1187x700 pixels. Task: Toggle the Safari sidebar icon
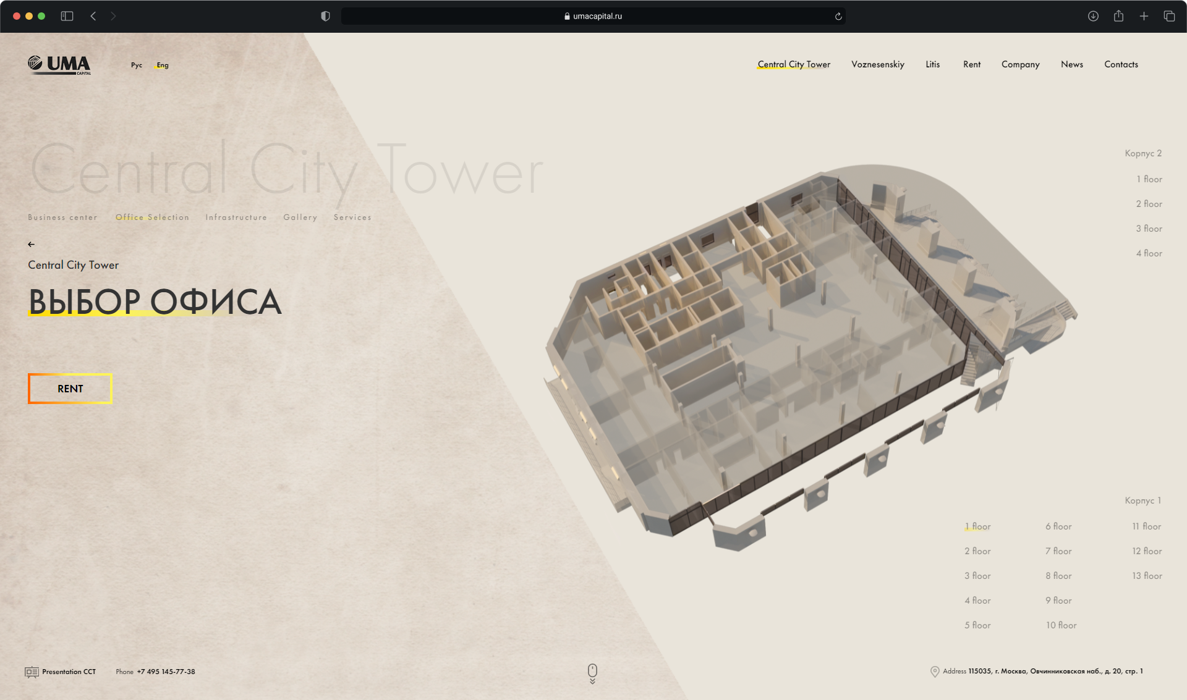[67, 16]
